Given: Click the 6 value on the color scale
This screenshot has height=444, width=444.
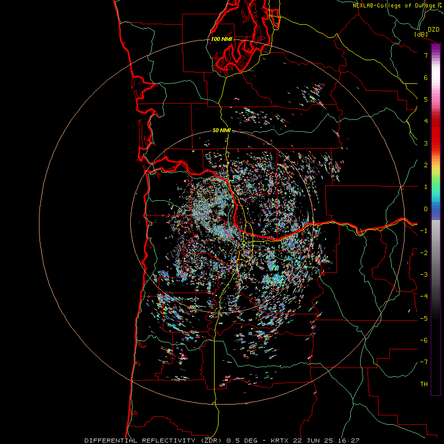Looking at the screenshot, I should click(426, 77).
